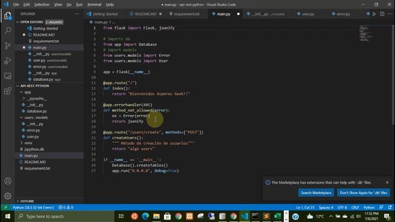The image size is (395, 222).
Task: Close the Marketplace notification
Action: click(x=387, y=183)
